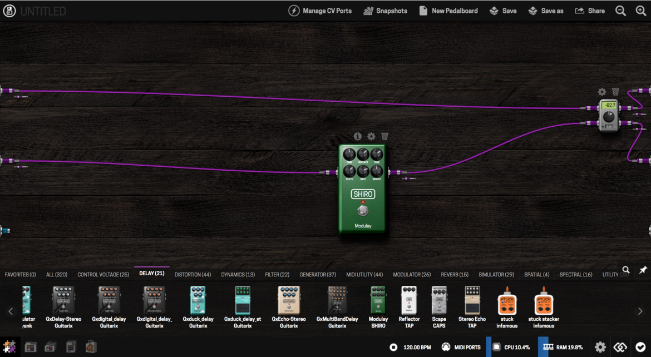Pin the plugin browser bar
Viewport: 651px width, 357px height.
click(643, 270)
